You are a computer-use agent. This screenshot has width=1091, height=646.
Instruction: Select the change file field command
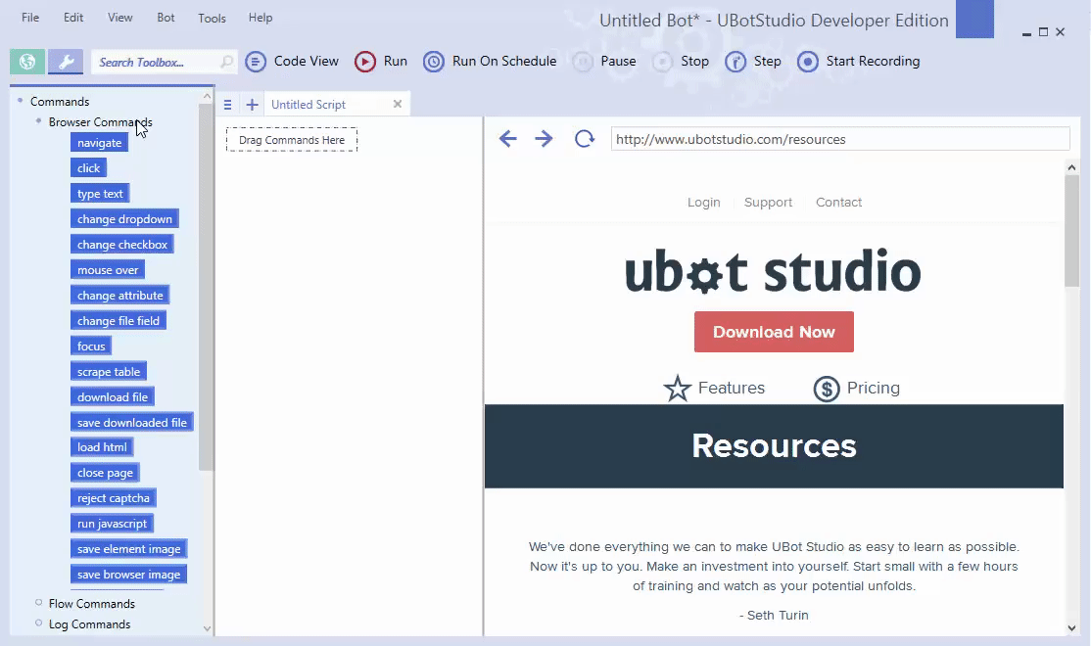coord(119,321)
